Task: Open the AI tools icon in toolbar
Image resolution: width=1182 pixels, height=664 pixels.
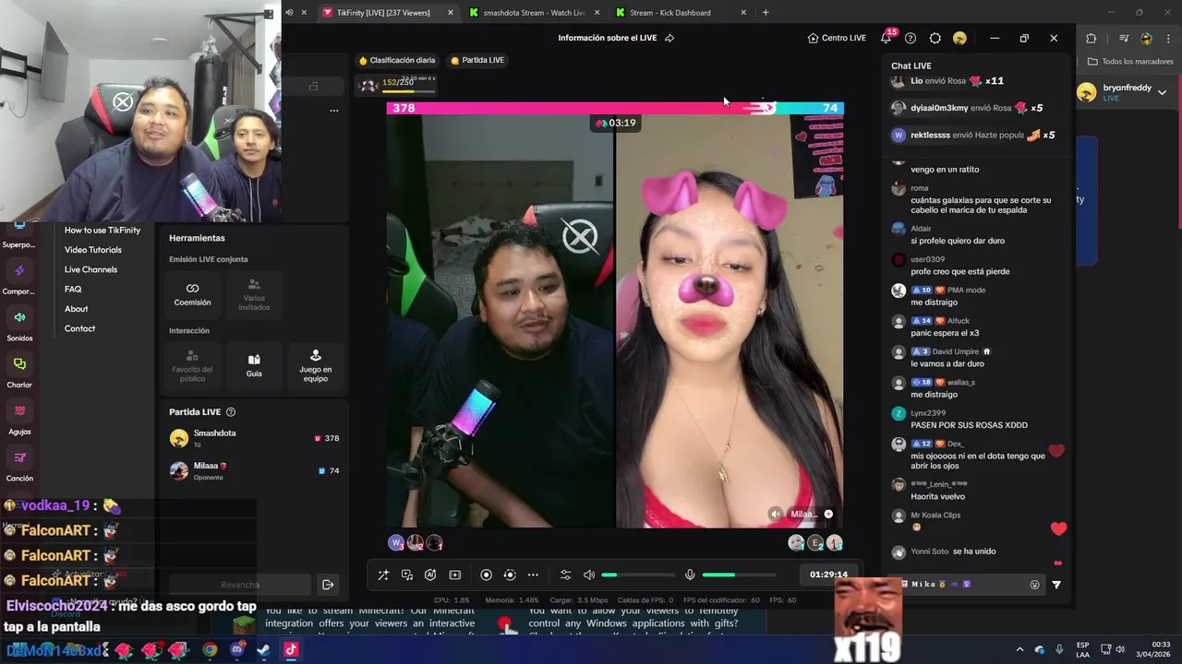Action: (x=430, y=575)
